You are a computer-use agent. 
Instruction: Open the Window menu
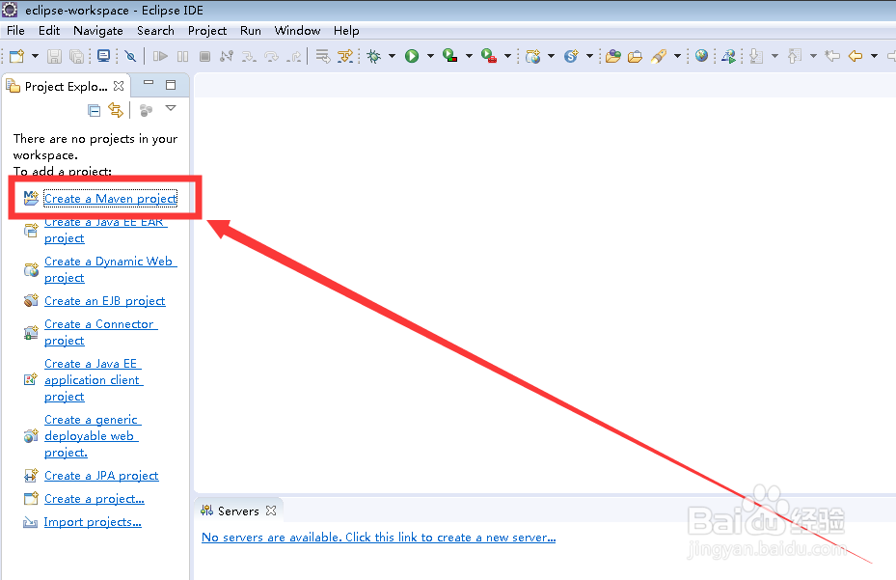pos(297,30)
